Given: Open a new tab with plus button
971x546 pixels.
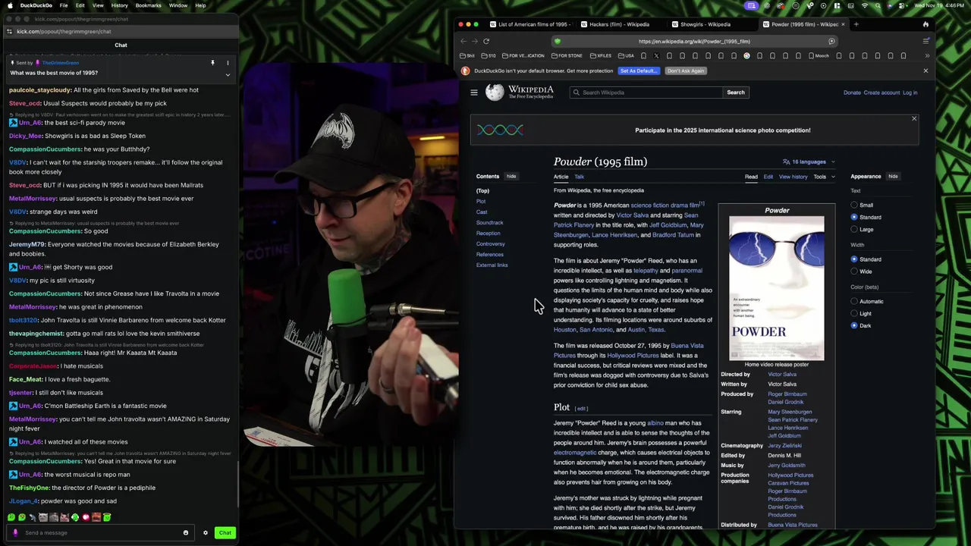Looking at the screenshot, I should click(x=856, y=24).
